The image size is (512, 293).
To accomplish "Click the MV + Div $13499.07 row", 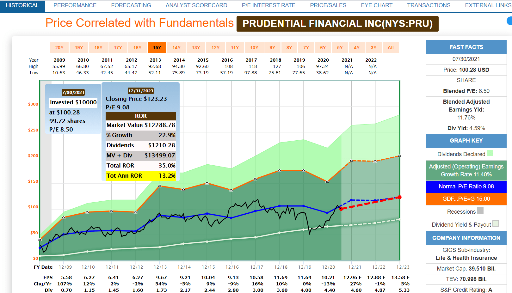I will click(x=141, y=156).
